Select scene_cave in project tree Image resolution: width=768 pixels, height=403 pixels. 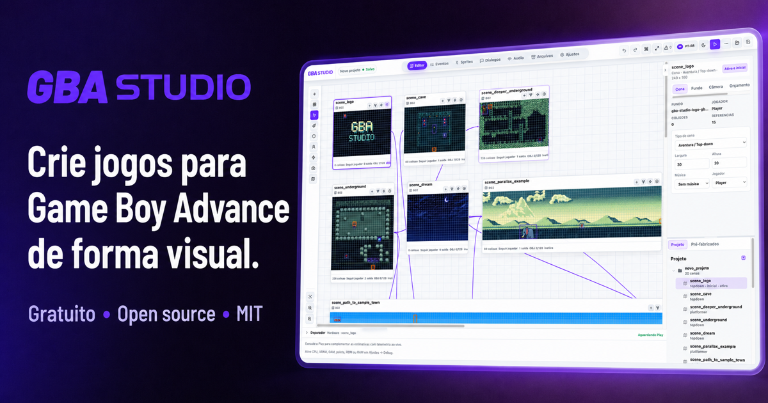coord(711,296)
